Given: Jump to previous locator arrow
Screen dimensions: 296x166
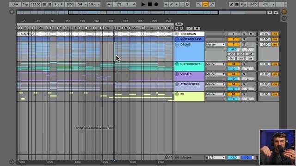Looking at the screenshot, I should [177, 28].
